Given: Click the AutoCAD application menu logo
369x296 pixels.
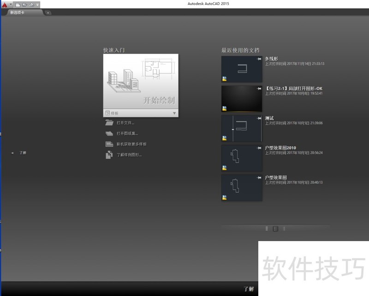Looking at the screenshot, I should pyautogui.click(x=5, y=4).
